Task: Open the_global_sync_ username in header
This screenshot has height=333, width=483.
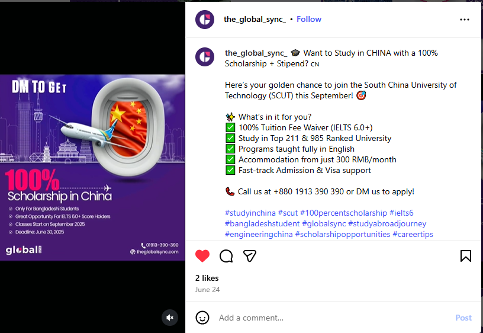Action: point(255,19)
